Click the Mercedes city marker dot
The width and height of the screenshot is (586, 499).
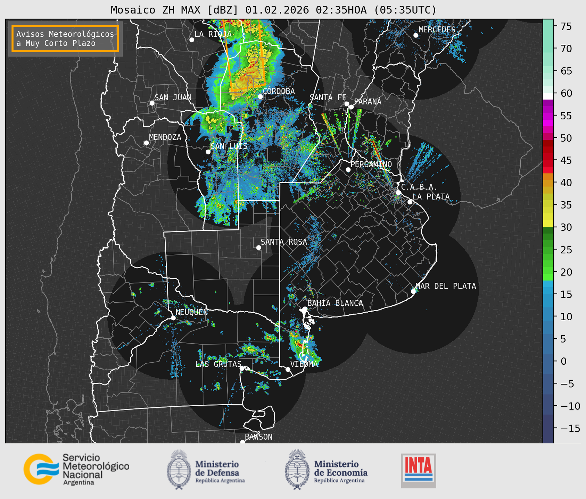(x=415, y=35)
